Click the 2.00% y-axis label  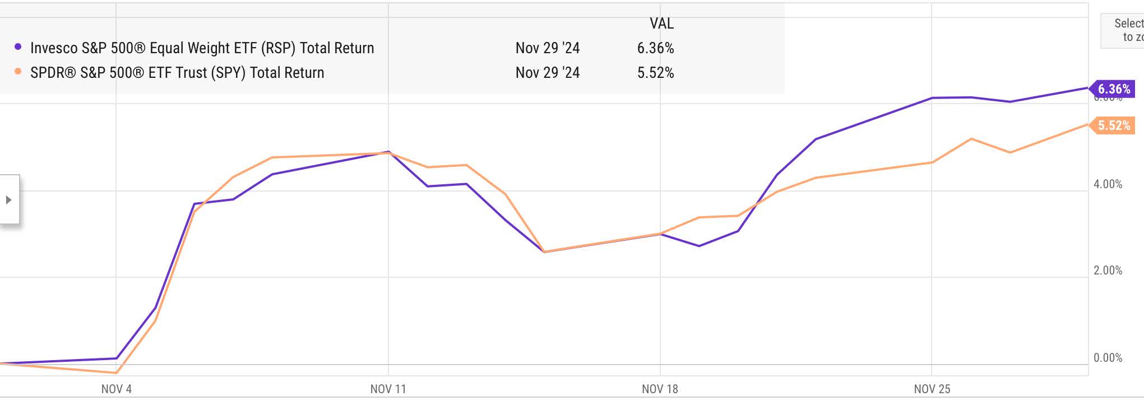click(1108, 271)
